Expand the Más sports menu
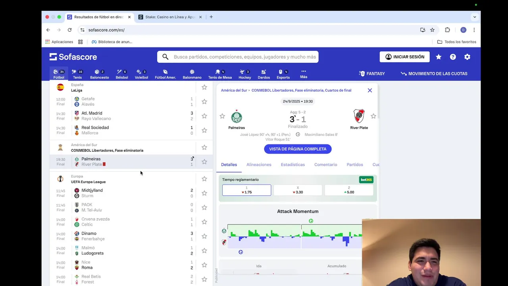508x286 pixels. coord(304,74)
